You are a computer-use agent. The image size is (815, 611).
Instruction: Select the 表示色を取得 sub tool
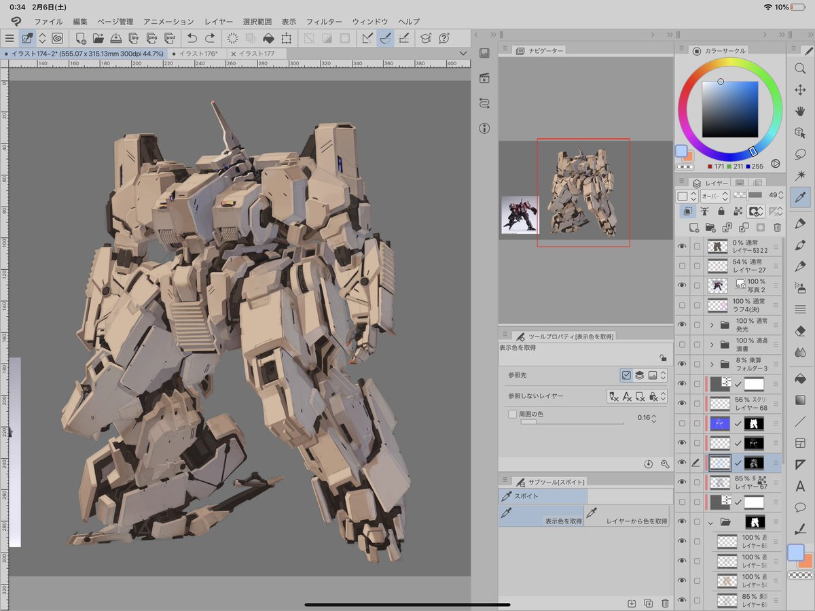point(541,516)
